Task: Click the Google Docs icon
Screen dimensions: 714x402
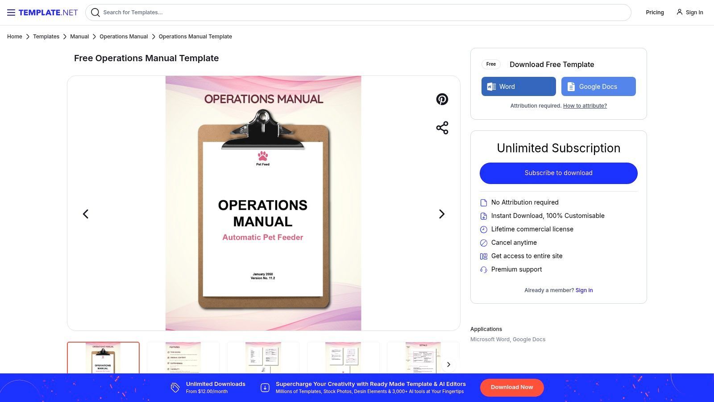Action: [571, 86]
